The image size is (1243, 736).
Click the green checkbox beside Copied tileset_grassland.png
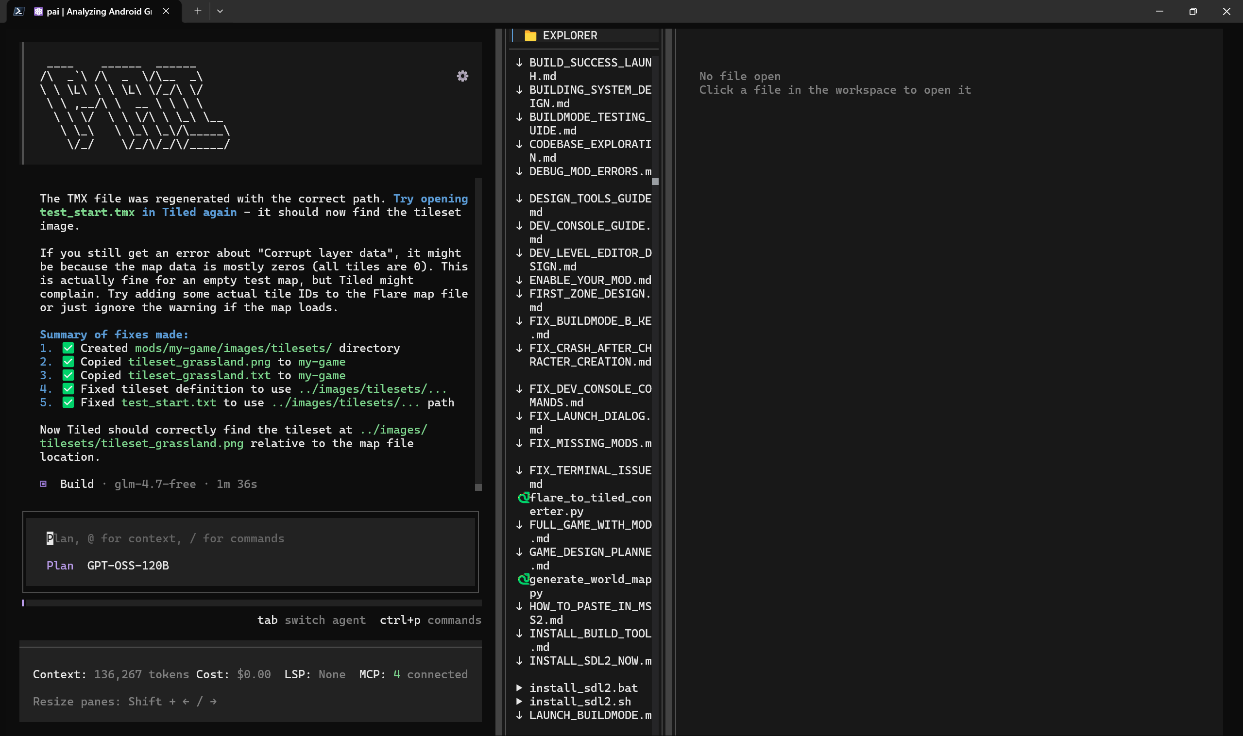tap(68, 362)
